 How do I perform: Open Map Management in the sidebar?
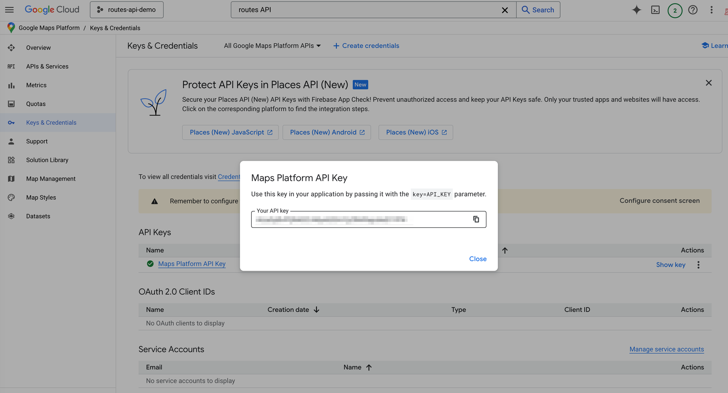(58, 179)
